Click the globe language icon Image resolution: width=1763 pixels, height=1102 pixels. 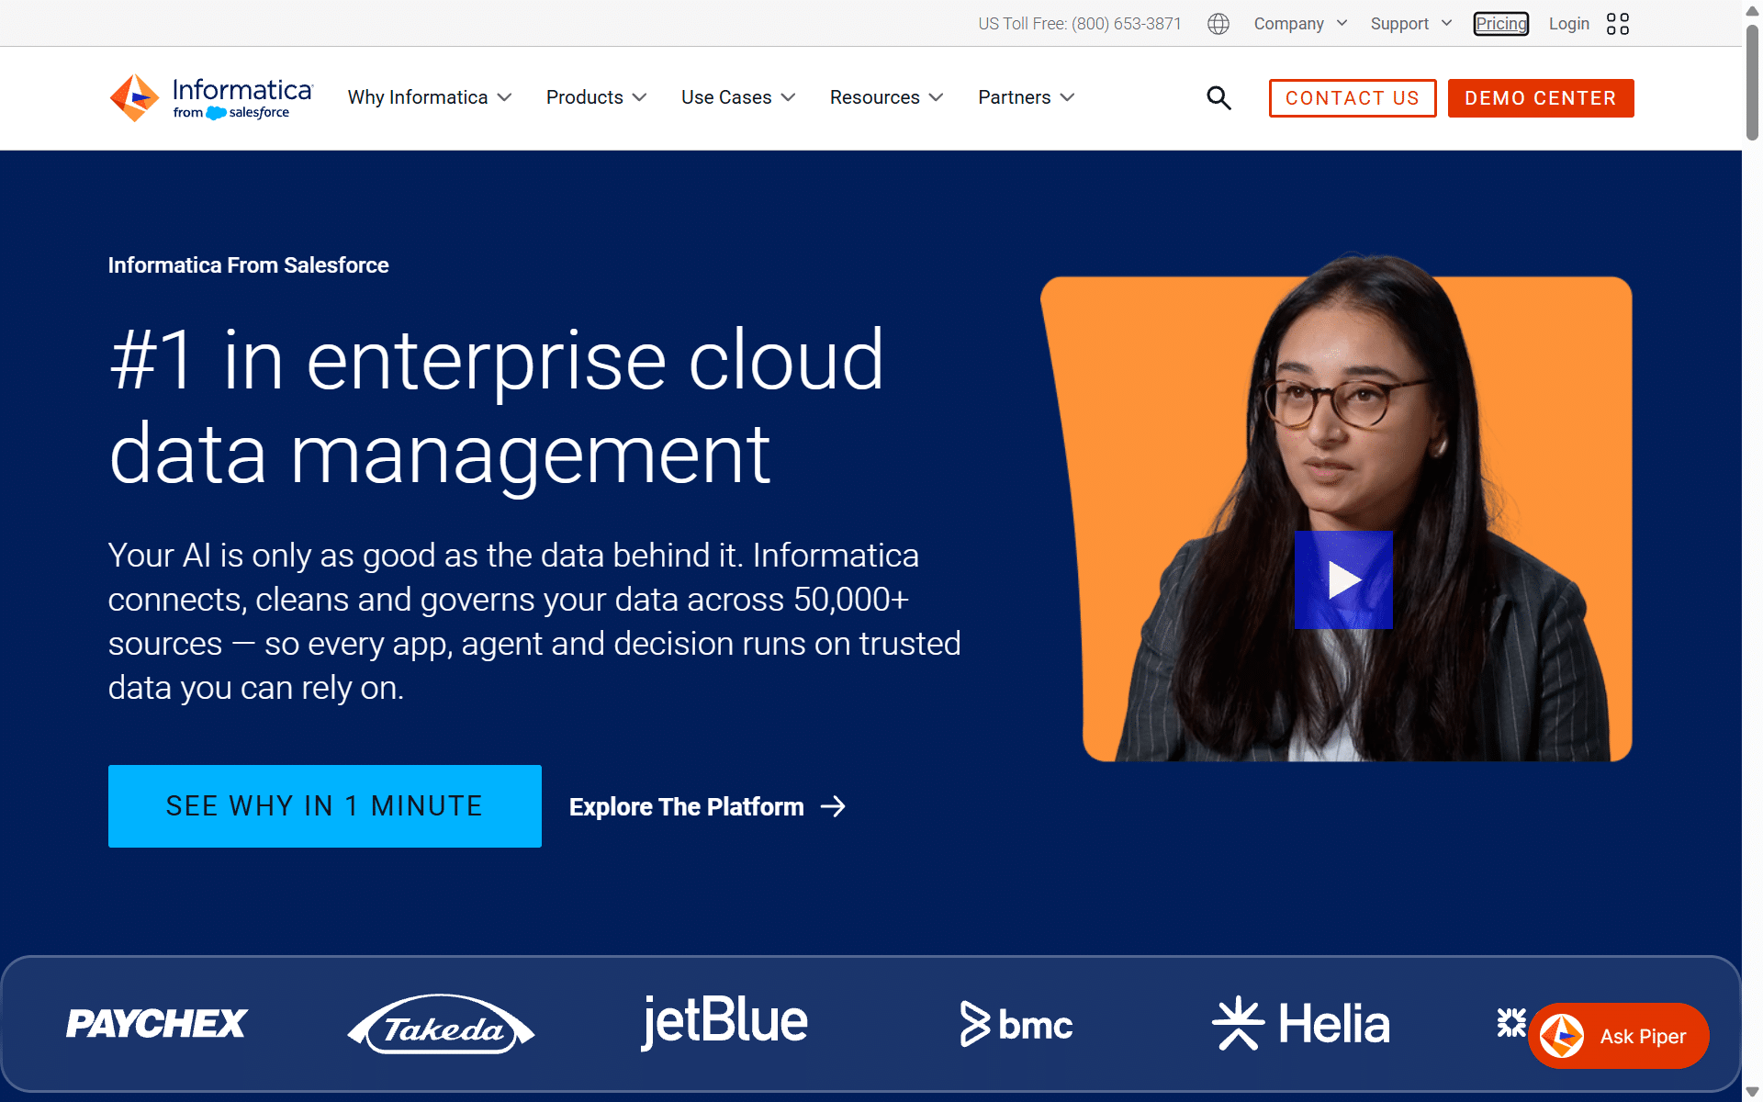click(x=1218, y=24)
